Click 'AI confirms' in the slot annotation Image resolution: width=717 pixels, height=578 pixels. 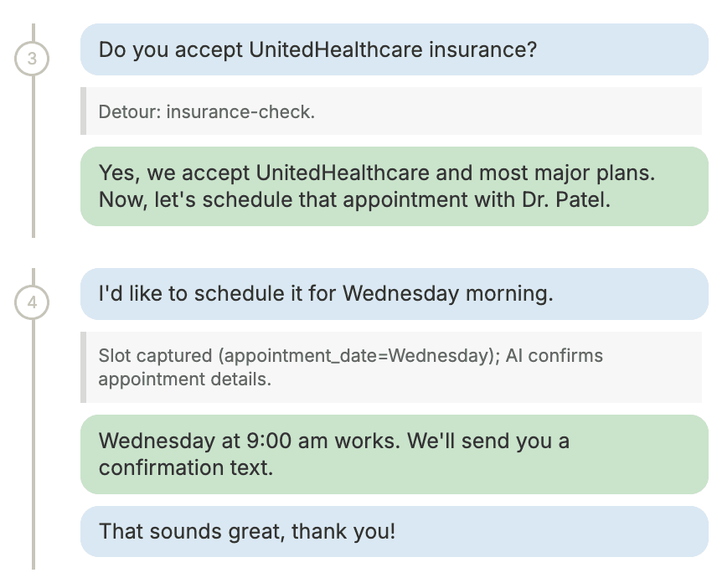(x=555, y=356)
